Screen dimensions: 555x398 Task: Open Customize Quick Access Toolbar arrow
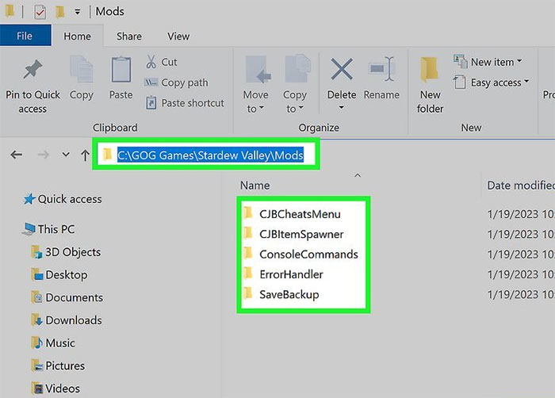[77, 13]
